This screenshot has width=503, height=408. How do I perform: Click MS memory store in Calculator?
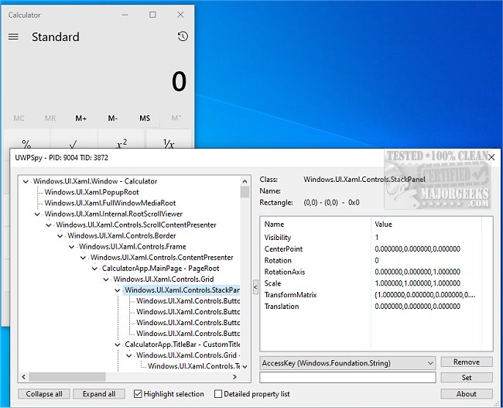[145, 118]
